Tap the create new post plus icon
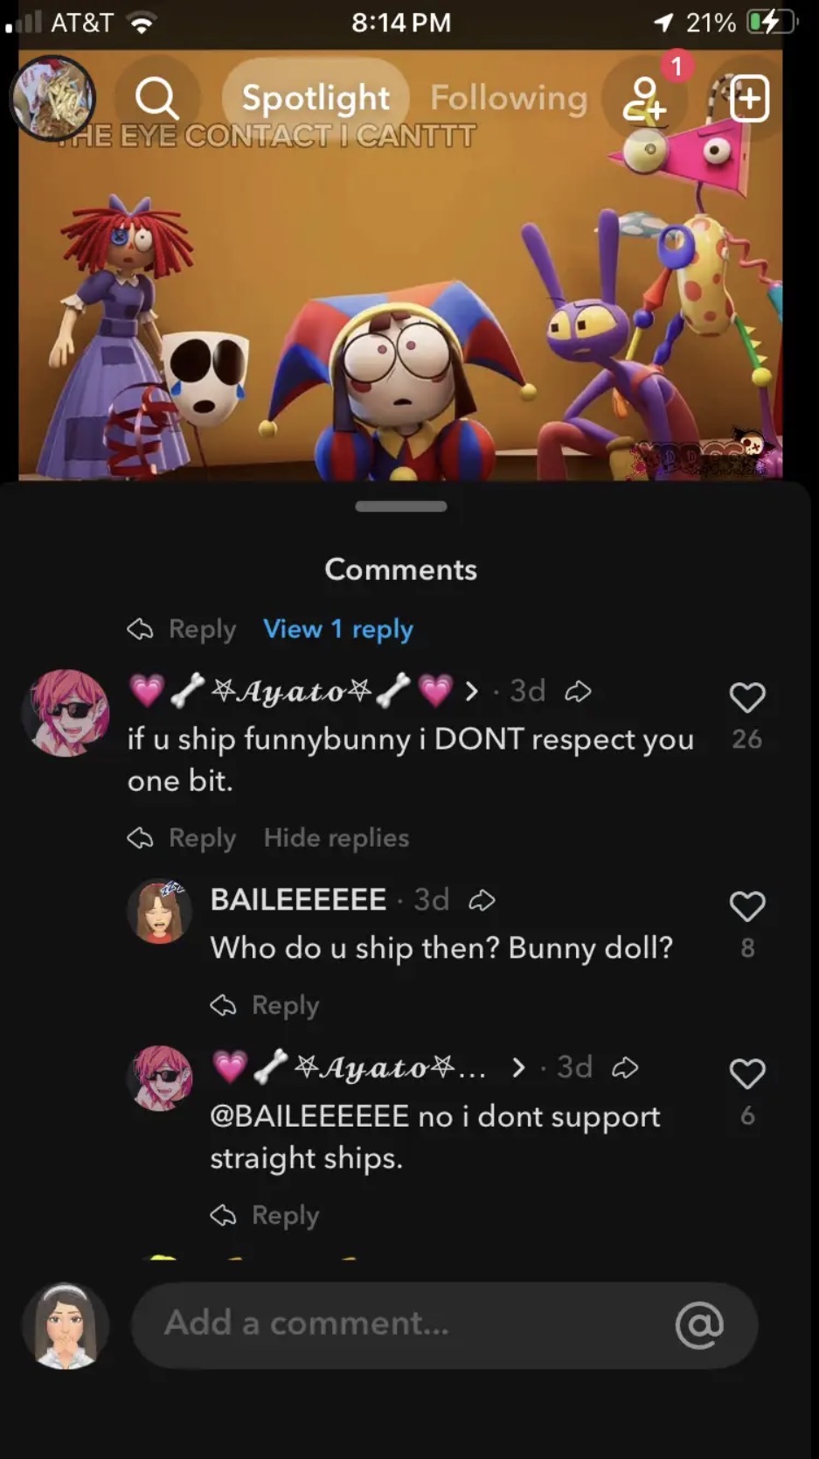Image resolution: width=819 pixels, height=1459 pixels. coord(749,98)
